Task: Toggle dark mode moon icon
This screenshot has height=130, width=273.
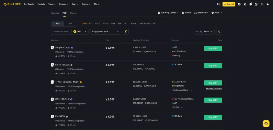Action: [268, 4]
